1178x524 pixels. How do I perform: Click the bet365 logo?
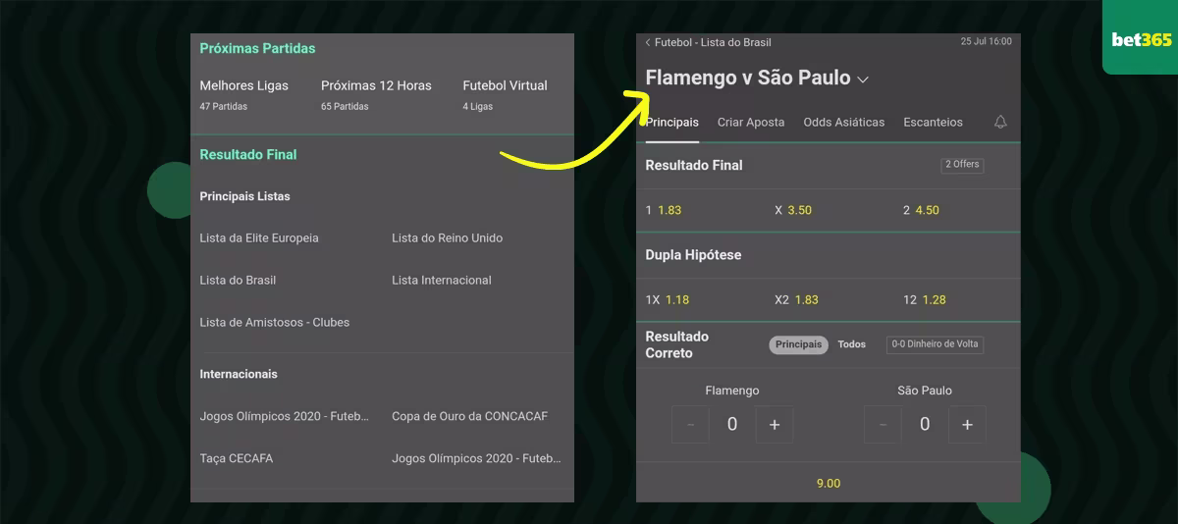click(1142, 39)
